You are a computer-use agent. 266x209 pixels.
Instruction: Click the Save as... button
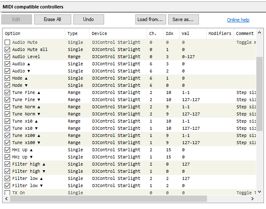point(183,19)
